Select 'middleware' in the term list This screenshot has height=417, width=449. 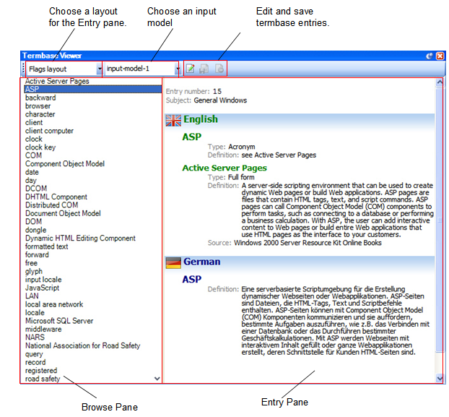(43, 330)
